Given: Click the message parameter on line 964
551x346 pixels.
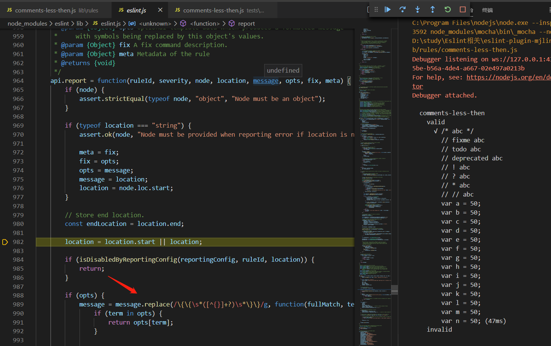Looking at the screenshot, I should [266, 81].
